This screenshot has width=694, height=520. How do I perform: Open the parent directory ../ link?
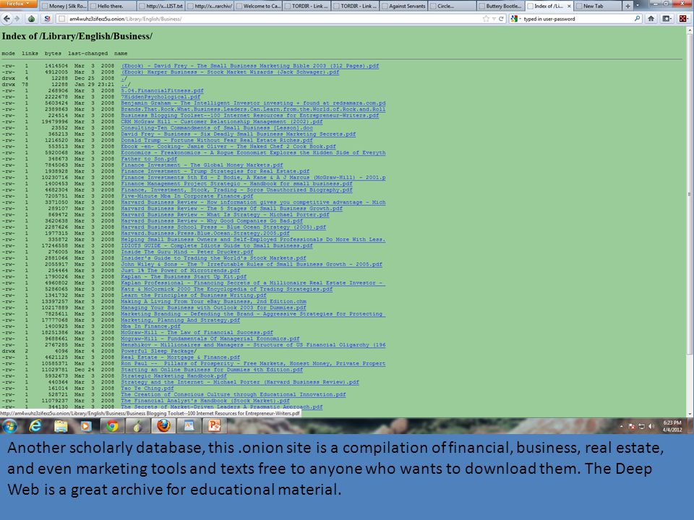point(126,84)
